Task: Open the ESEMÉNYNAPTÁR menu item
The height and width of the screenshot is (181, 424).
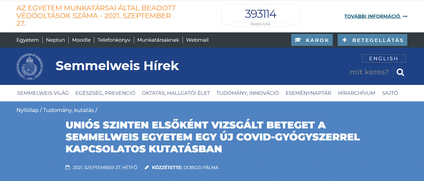Action: click(308, 93)
